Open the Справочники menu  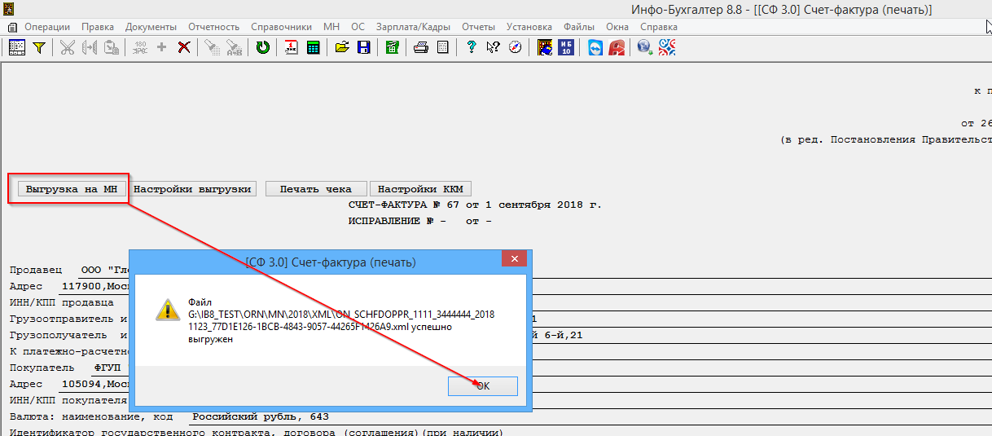click(282, 27)
